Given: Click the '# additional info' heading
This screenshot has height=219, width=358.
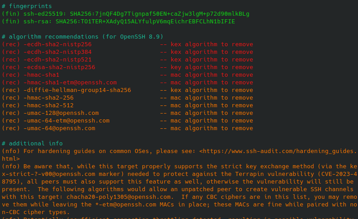Looking at the screenshot, I should (x=32, y=144).
